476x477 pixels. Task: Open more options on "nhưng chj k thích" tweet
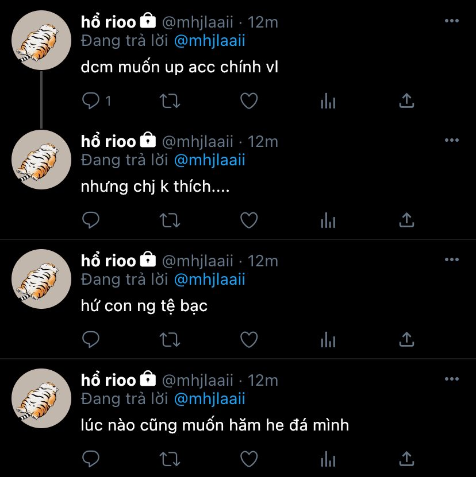(x=452, y=141)
